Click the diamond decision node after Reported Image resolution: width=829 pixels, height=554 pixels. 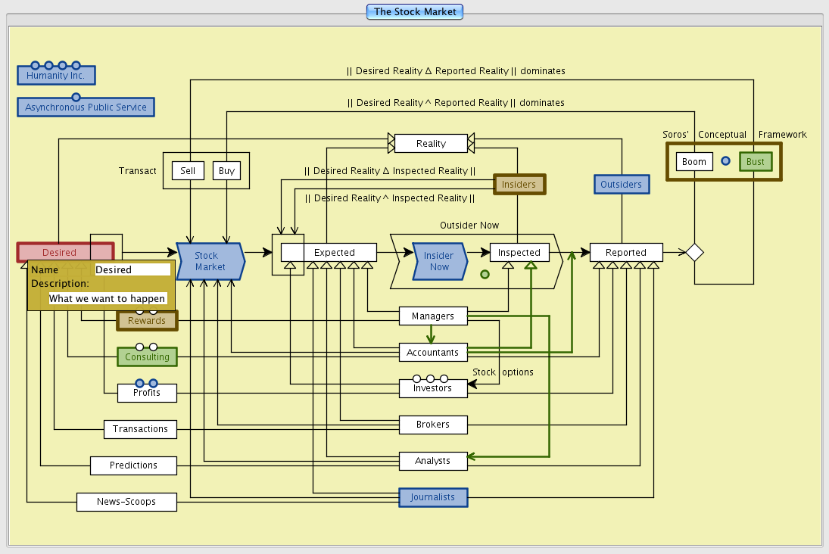[694, 253]
